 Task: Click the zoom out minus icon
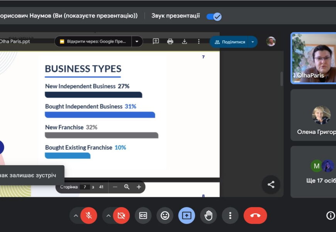click(115, 187)
